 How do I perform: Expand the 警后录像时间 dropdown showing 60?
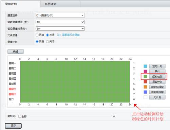point(60,29)
